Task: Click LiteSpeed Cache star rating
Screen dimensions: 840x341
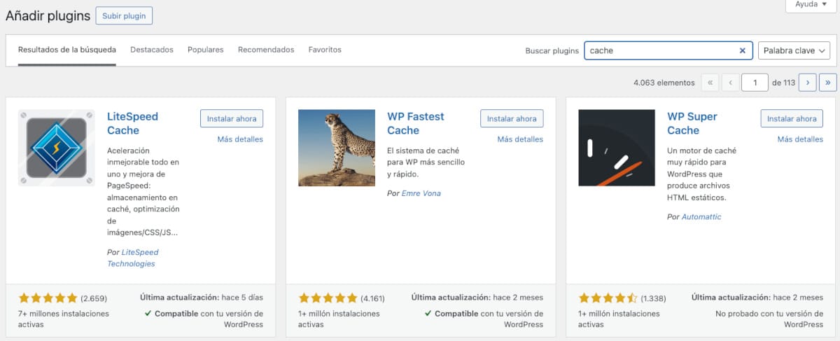Action: click(x=48, y=297)
